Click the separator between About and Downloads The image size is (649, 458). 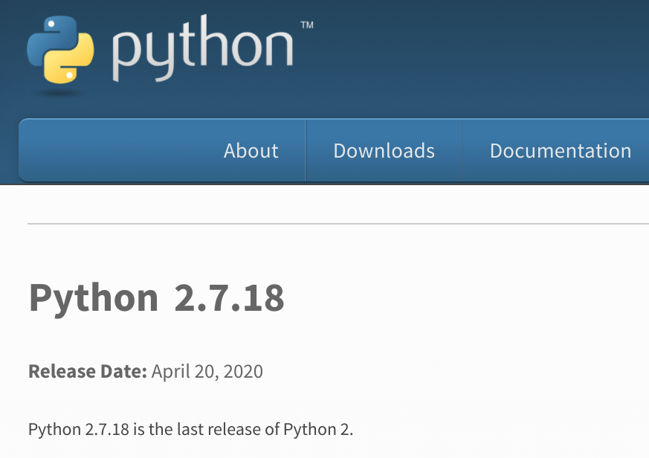(x=306, y=151)
